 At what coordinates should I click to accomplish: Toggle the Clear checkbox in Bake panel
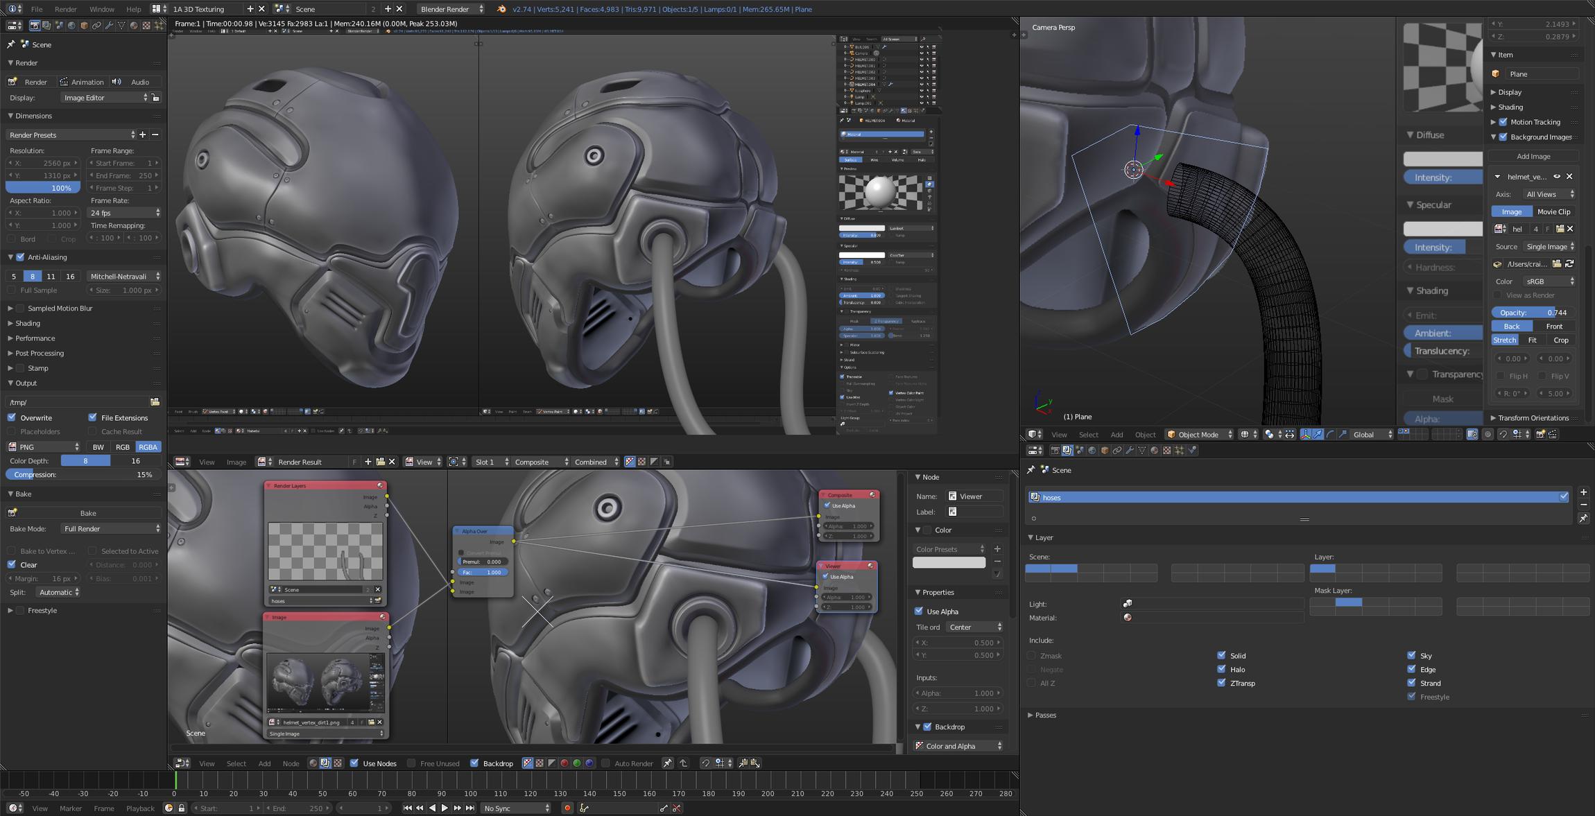(x=12, y=564)
